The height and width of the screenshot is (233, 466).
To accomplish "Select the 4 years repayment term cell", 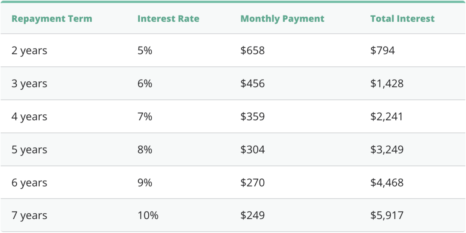I will point(29,117).
